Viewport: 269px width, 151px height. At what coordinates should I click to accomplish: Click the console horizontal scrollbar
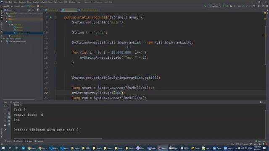tap(58, 138)
